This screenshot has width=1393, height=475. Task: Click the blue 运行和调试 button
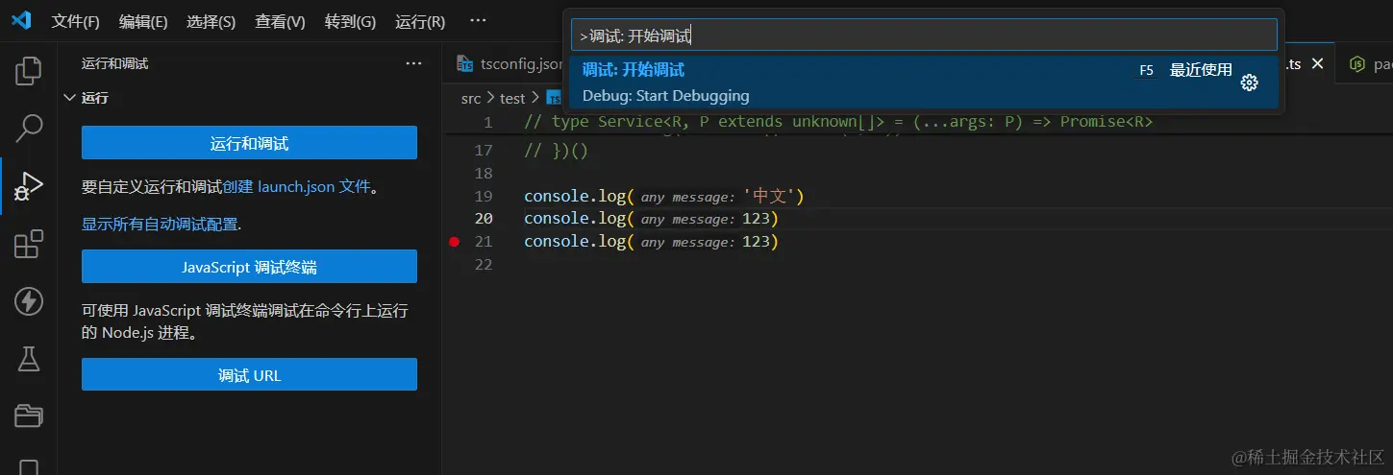click(249, 143)
